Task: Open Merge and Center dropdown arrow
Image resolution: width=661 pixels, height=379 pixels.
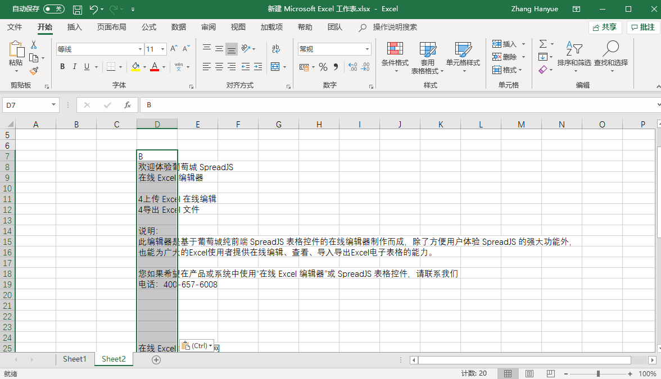Action: pyautogui.click(x=285, y=66)
